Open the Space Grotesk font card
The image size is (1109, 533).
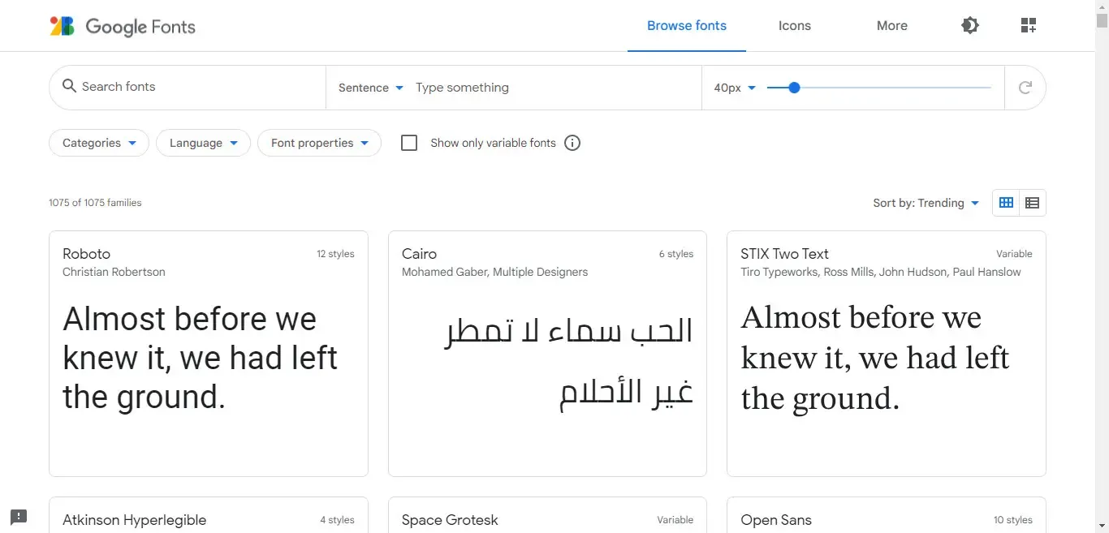547,515
